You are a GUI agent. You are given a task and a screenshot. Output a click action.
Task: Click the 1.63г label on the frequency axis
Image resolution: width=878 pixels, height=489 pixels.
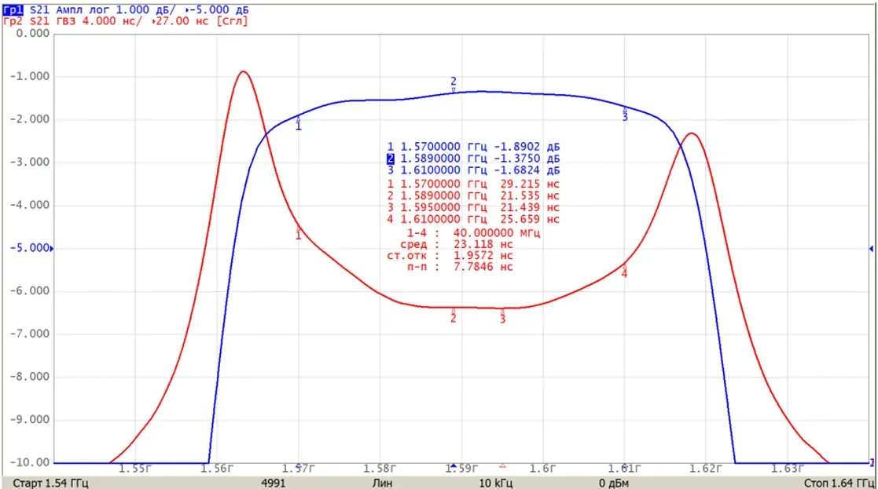click(788, 469)
